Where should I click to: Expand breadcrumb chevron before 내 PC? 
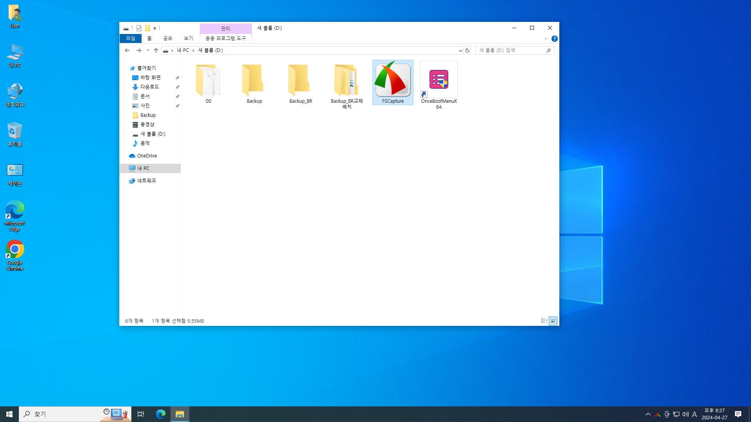click(172, 50)
